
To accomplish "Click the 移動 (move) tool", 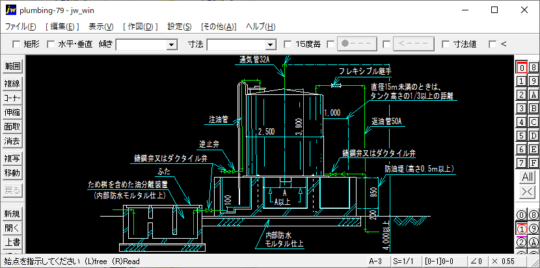I will click(12, 172).
